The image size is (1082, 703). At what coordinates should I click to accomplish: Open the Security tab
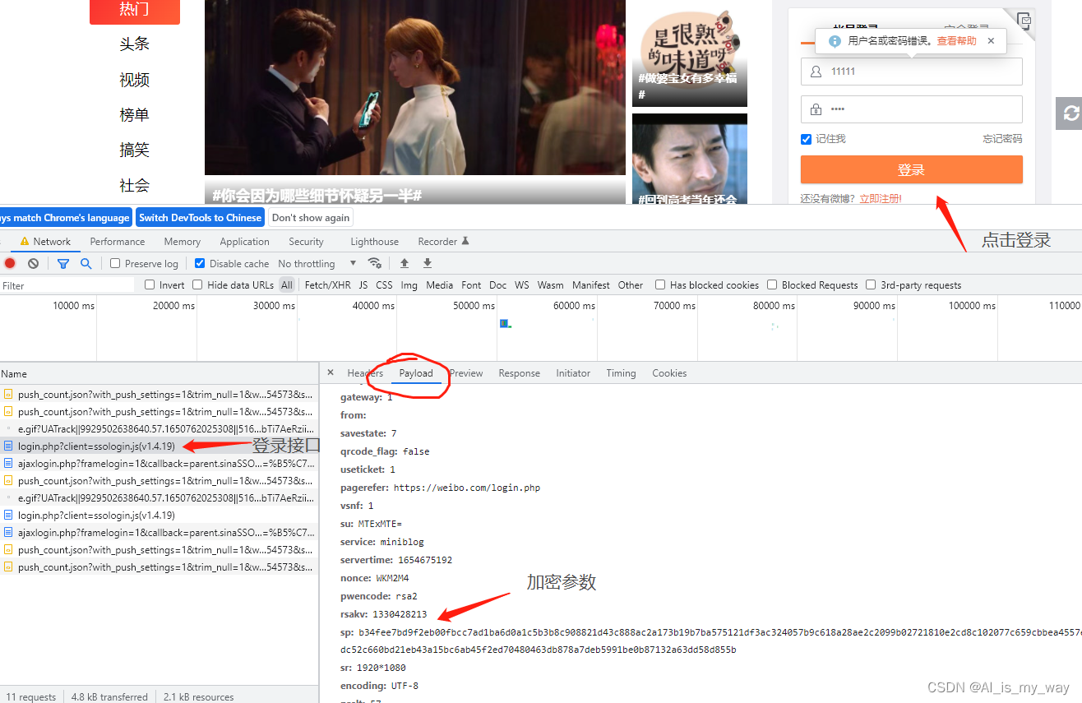point(306,241)
